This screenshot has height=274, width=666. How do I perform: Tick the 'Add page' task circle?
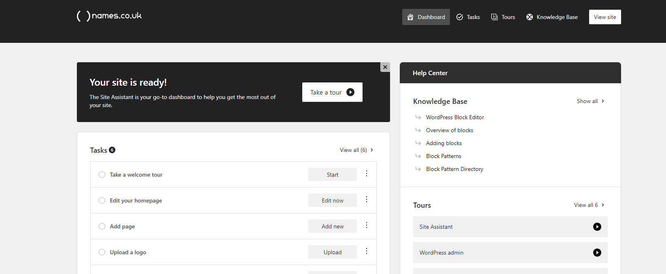click(x=102, y=226)
